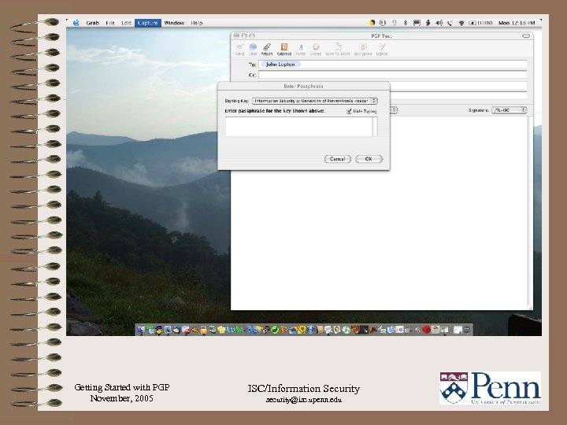Click OK in Enter Passphrase dialog
This screenshot has height=425, width=567.
point(369,159)
